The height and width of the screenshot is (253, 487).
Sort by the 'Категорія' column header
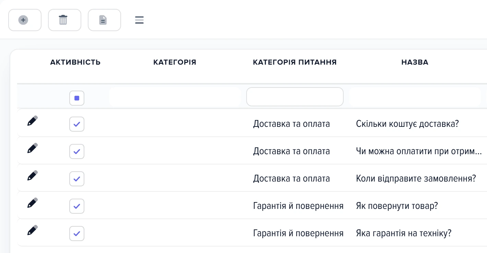175,62
